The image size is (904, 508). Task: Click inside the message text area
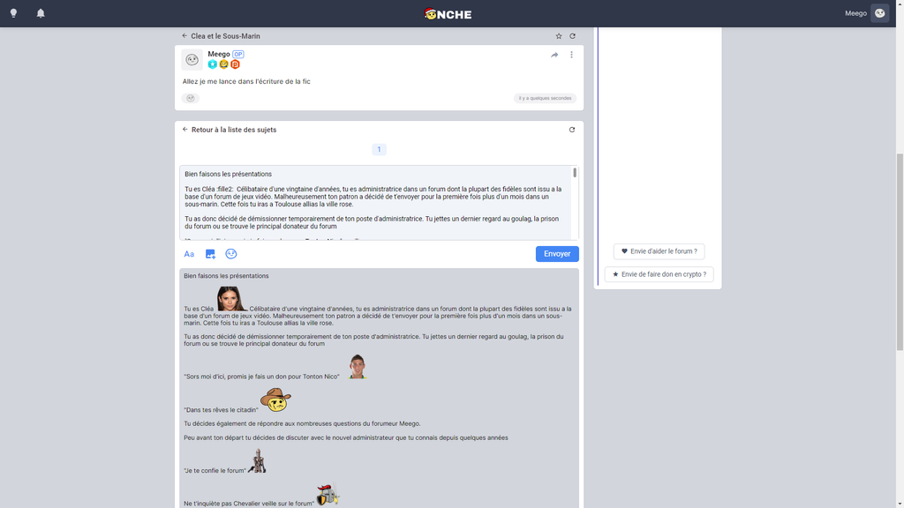tap(375, 202)
